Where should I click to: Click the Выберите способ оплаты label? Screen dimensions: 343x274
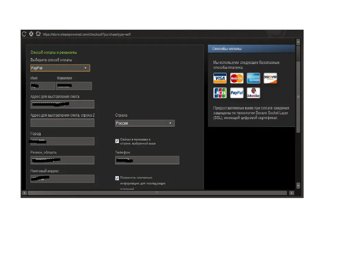tap(51, 60)
